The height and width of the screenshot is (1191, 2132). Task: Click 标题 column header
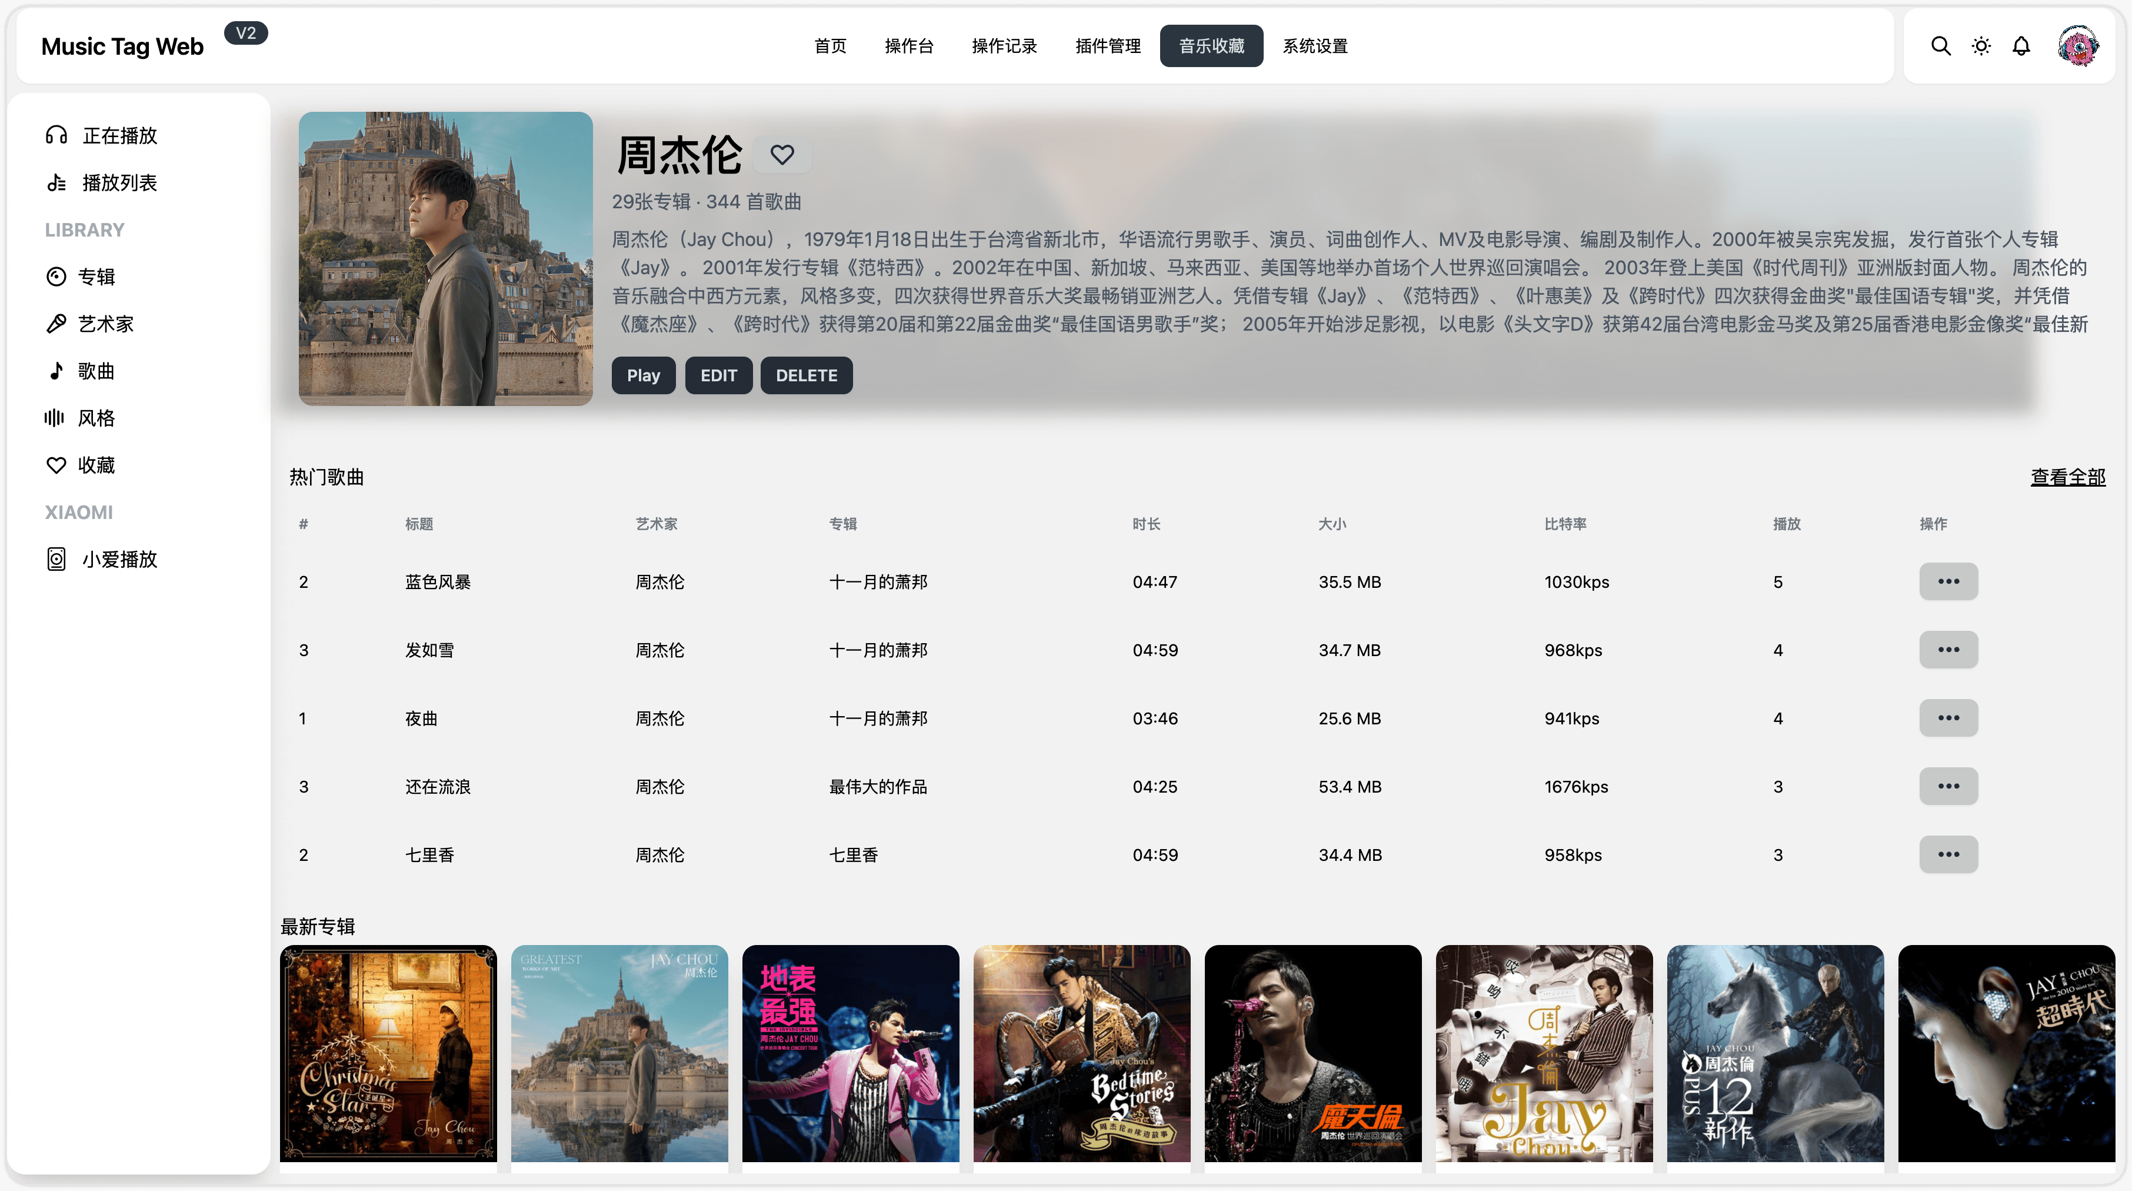click(x=419, y=524)
